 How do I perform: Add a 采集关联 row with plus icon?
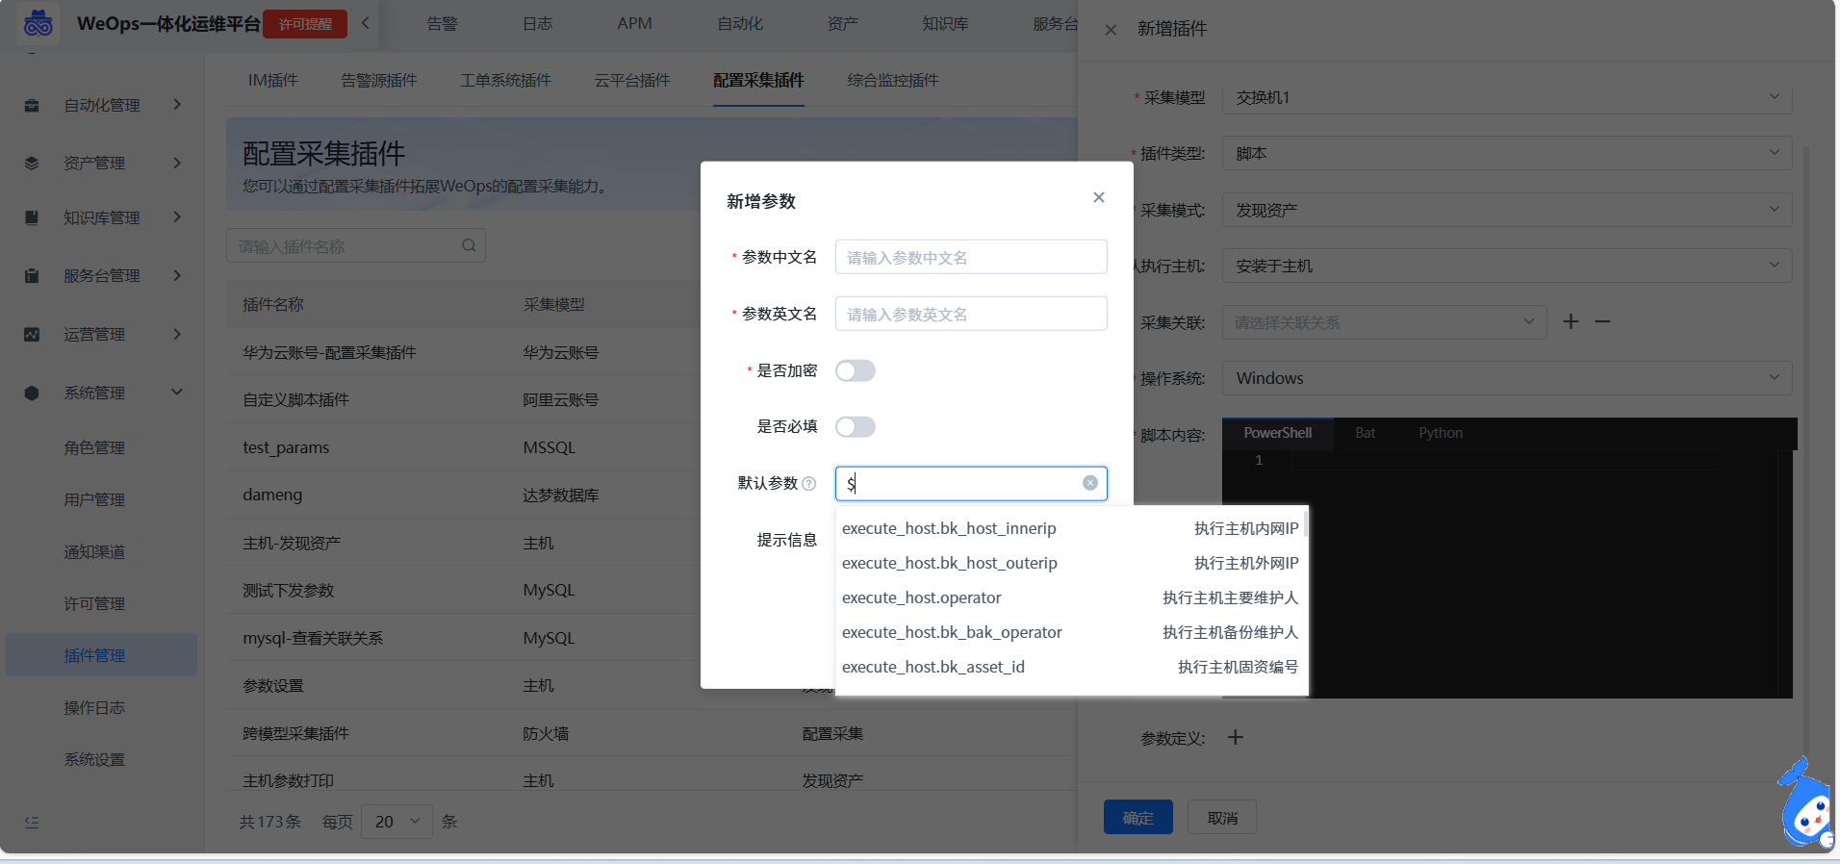tap(1571, 321)
